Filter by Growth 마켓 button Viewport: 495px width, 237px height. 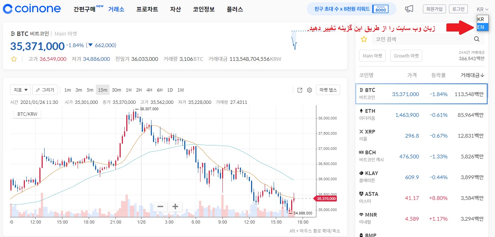pos(406,56)
